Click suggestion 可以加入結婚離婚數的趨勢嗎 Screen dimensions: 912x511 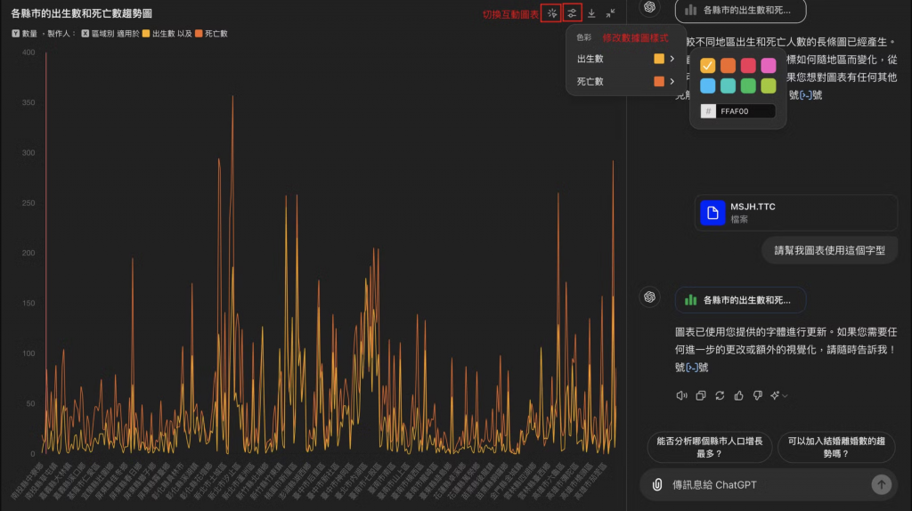click(x=836, y=447)
